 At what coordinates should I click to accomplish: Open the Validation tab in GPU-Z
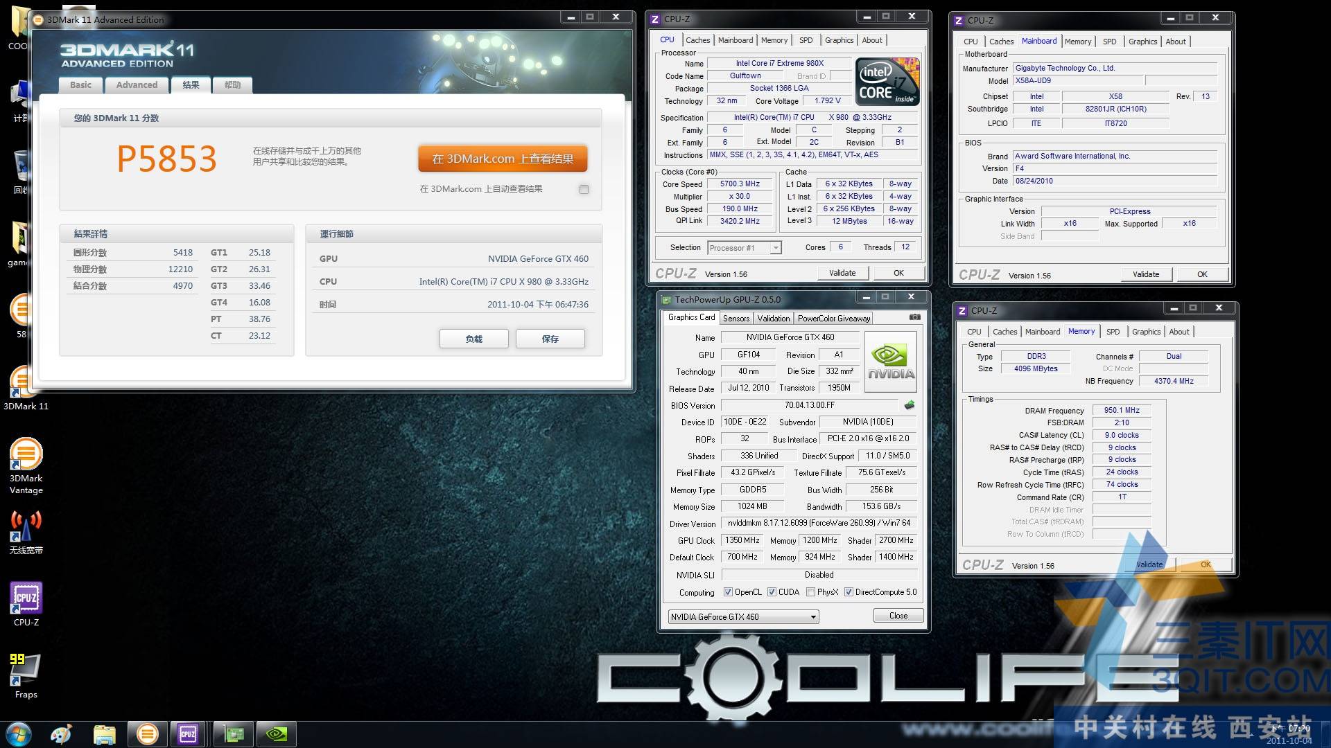[x=773, y=319]
